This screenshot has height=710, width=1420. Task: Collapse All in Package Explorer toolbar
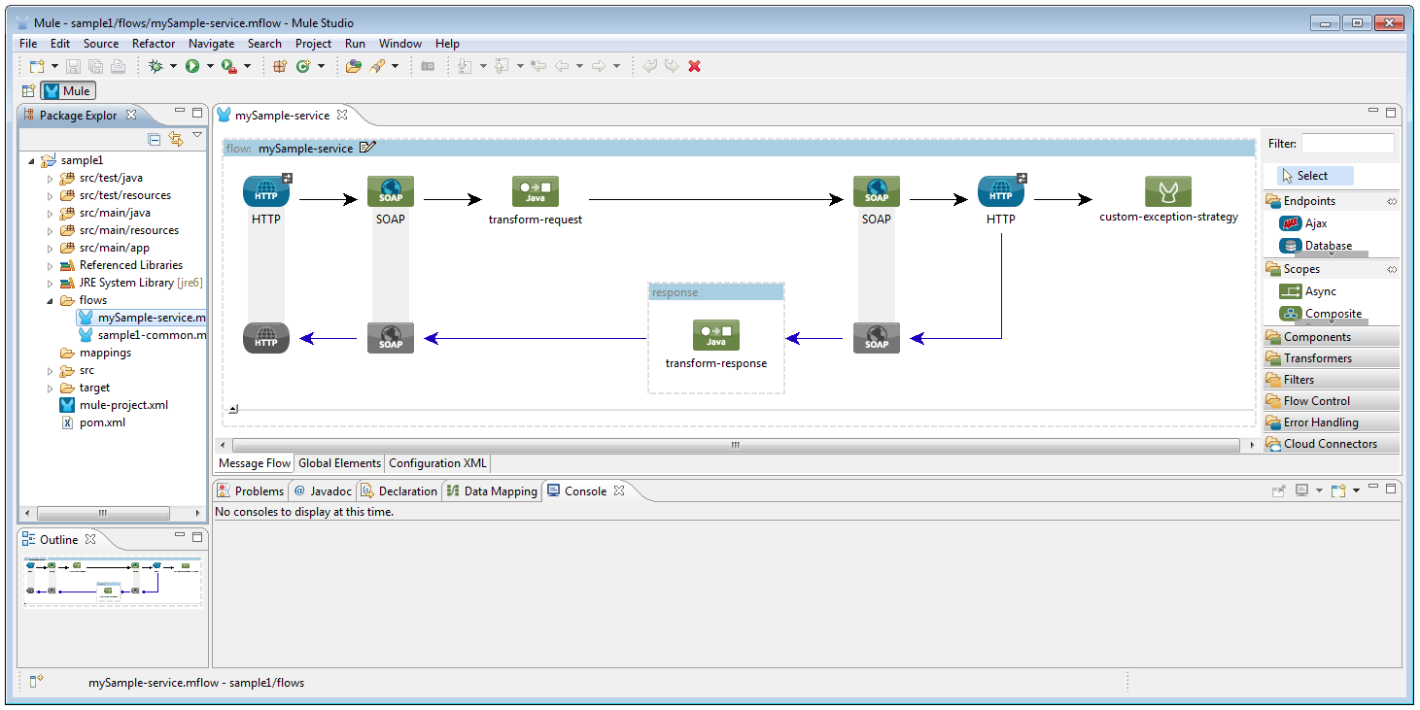[155, 139]
